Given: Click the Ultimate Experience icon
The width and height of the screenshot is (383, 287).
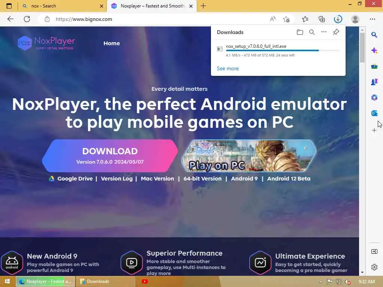Looking at the screenshot, I should coord(260,263).
